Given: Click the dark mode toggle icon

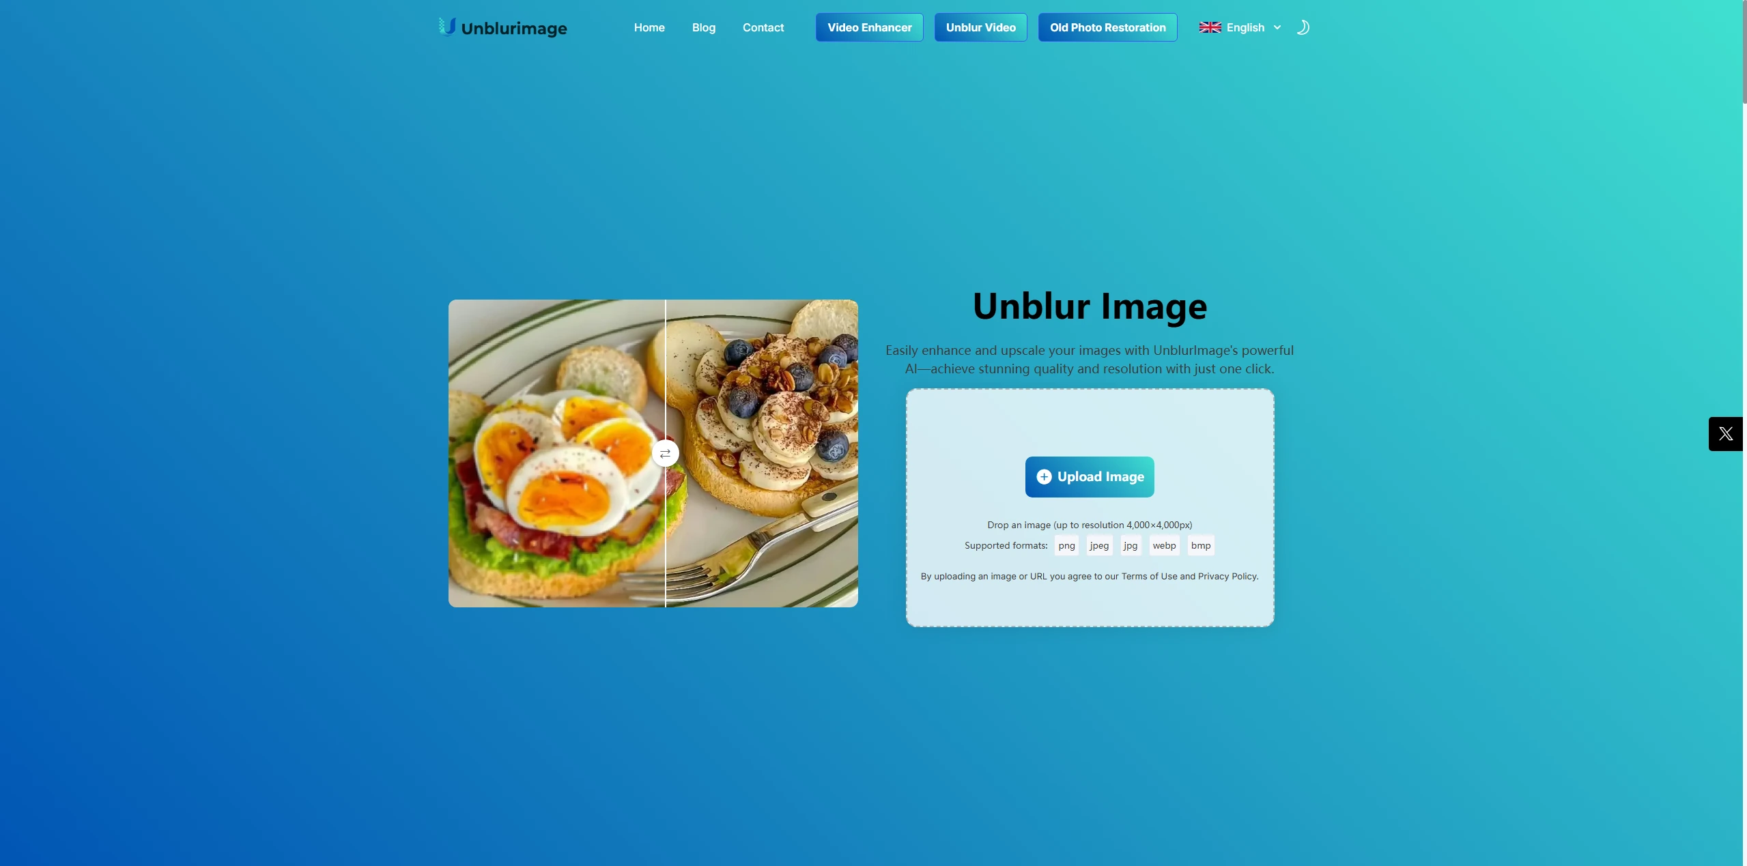Looking at the screenshot, I should [x=1303, y=27].
